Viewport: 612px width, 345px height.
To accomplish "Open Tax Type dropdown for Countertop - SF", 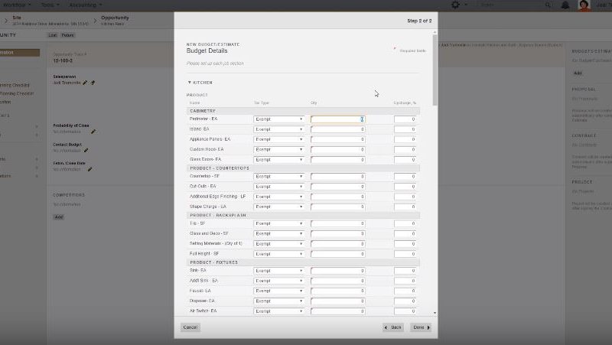I will click(x=278, y=177).
